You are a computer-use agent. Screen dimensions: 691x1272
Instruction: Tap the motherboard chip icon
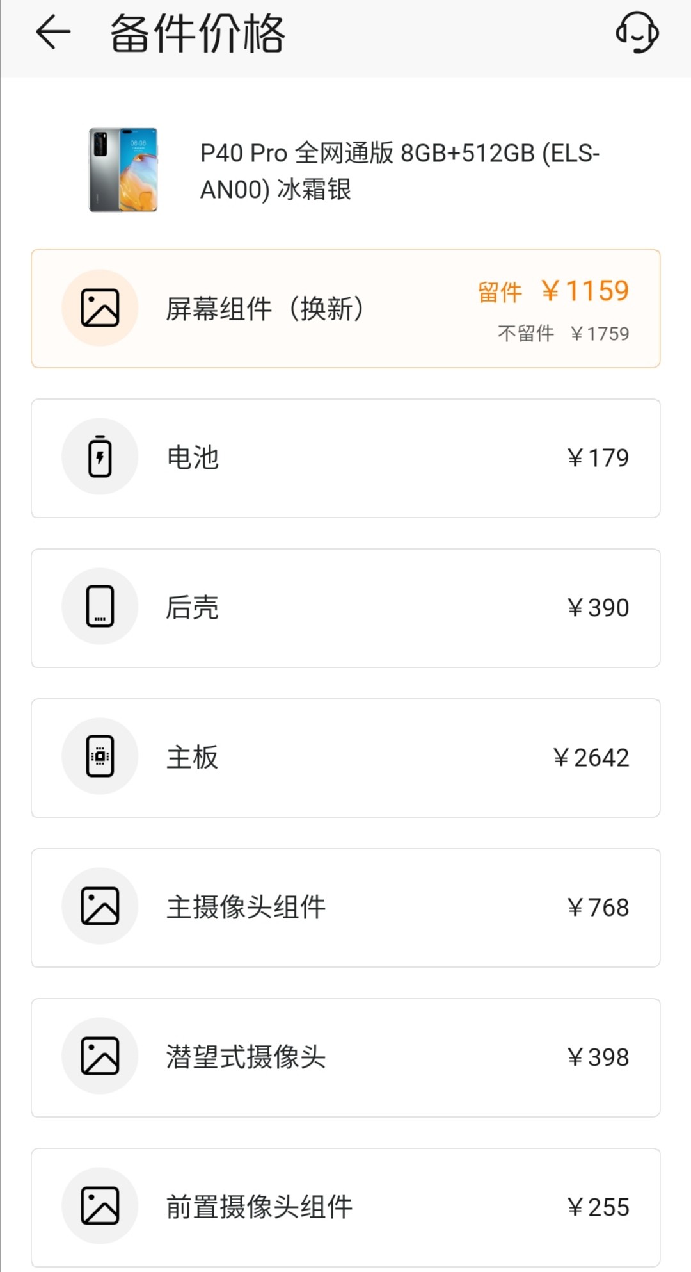(x=100, y=756)
